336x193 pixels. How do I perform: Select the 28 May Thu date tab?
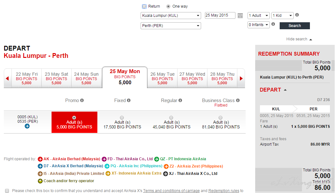222,79
